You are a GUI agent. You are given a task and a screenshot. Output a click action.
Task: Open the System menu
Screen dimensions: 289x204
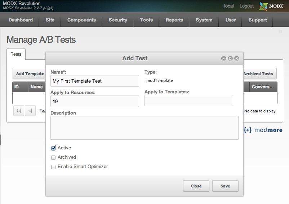pyautogui.click(x=204, y=20)
